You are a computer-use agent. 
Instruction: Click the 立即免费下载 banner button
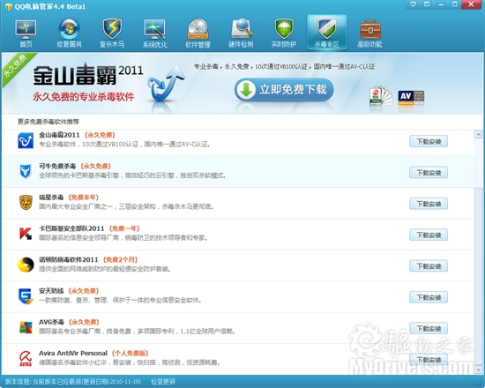(x=284, y=90)
